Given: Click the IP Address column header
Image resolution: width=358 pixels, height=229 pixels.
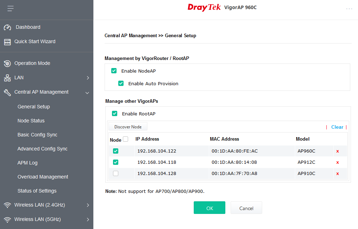Looking at the screenshot, I should pos(147,139).
